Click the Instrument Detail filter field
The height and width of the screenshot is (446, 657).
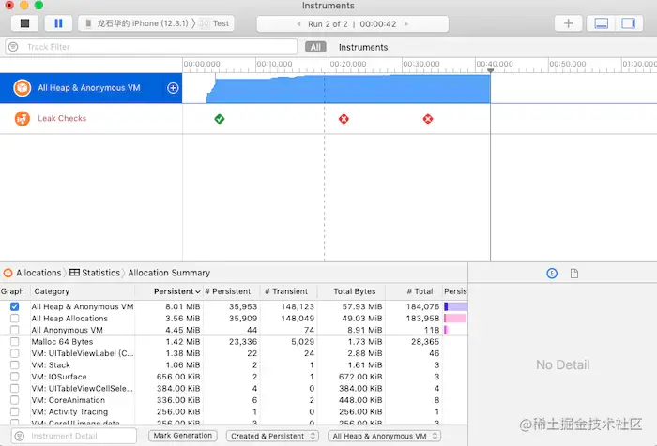(74, 436)
